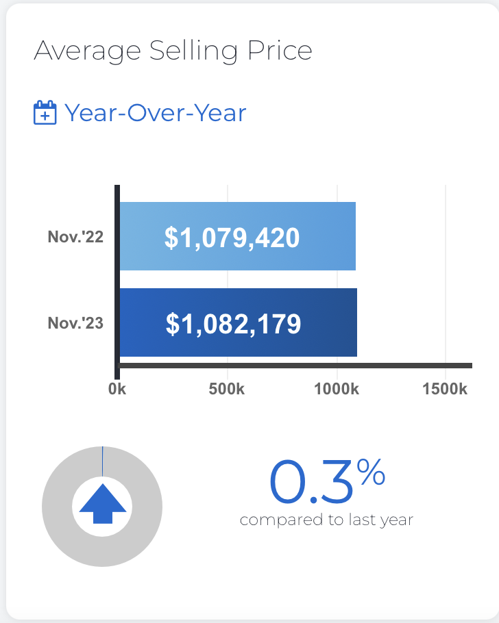Open the Year-Over-Year link
This screenshot has width=499, height=623.
(155, 113)
